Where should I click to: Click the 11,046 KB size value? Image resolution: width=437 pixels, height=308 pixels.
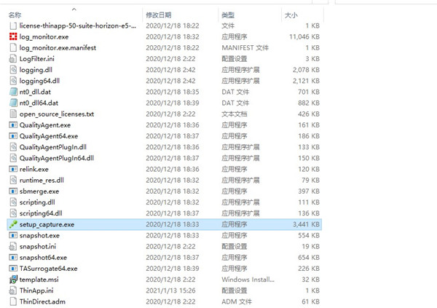(x=304, y=37)
